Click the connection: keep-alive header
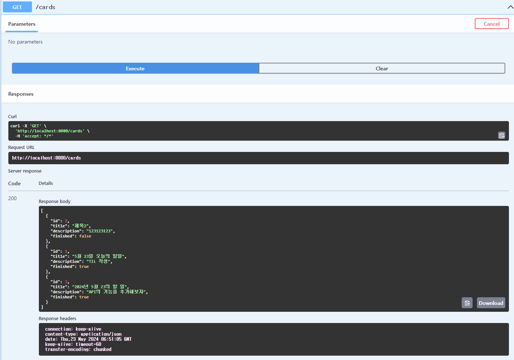Viewport: 514px width, 360px height. click(x=73, y=329)
